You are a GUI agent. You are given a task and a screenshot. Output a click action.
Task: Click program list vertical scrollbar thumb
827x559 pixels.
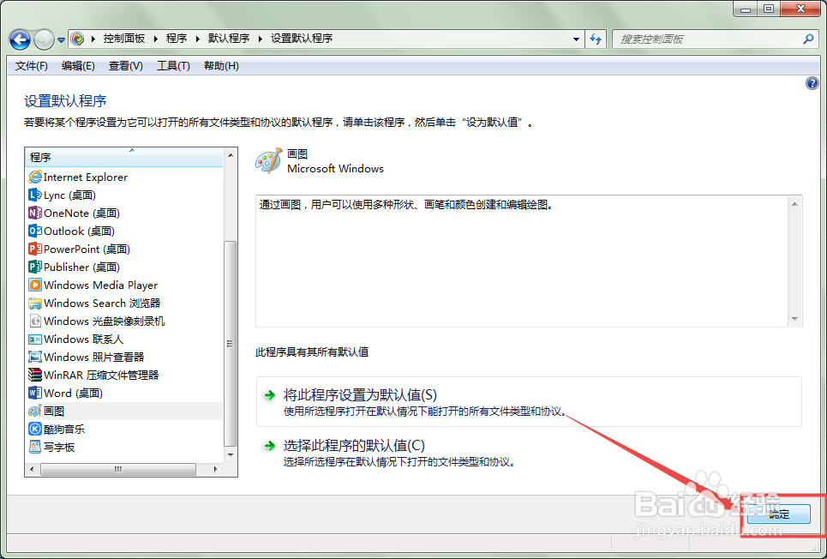230,343
